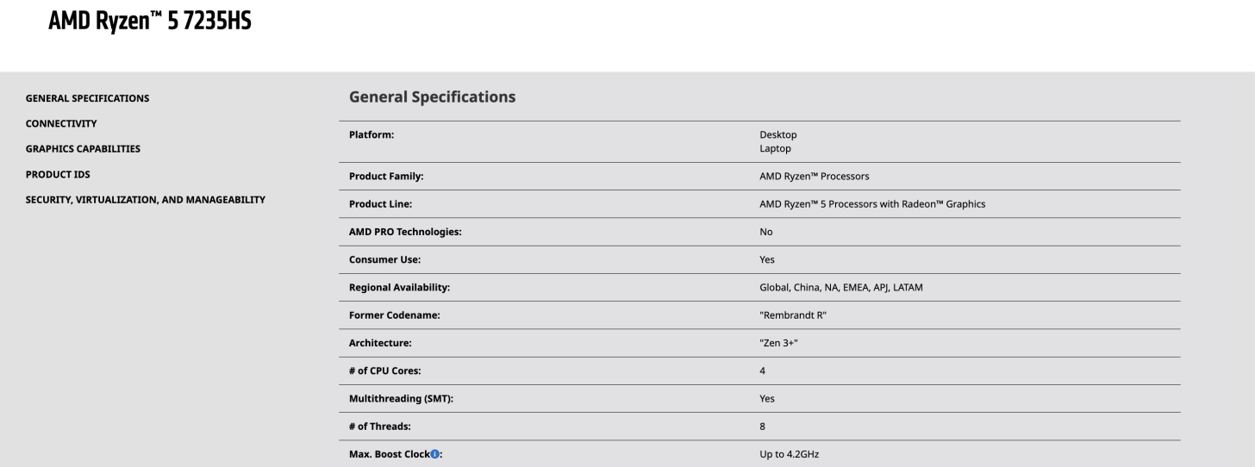Select the Product Line row label

pos(379,204)
